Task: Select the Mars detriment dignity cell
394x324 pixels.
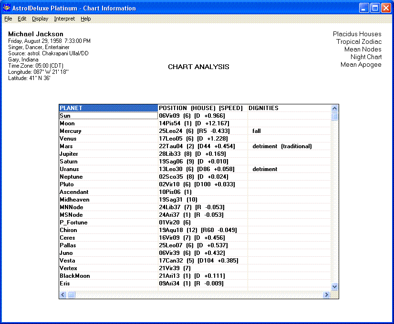Action: click(x=281, y=146)
